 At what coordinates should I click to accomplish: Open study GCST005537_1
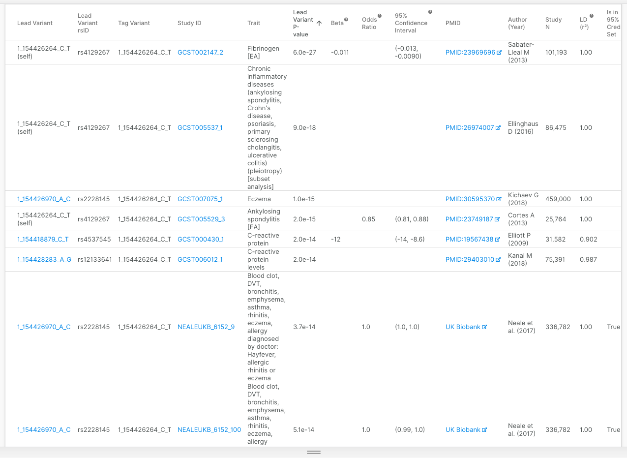click(x=200, y=128)
